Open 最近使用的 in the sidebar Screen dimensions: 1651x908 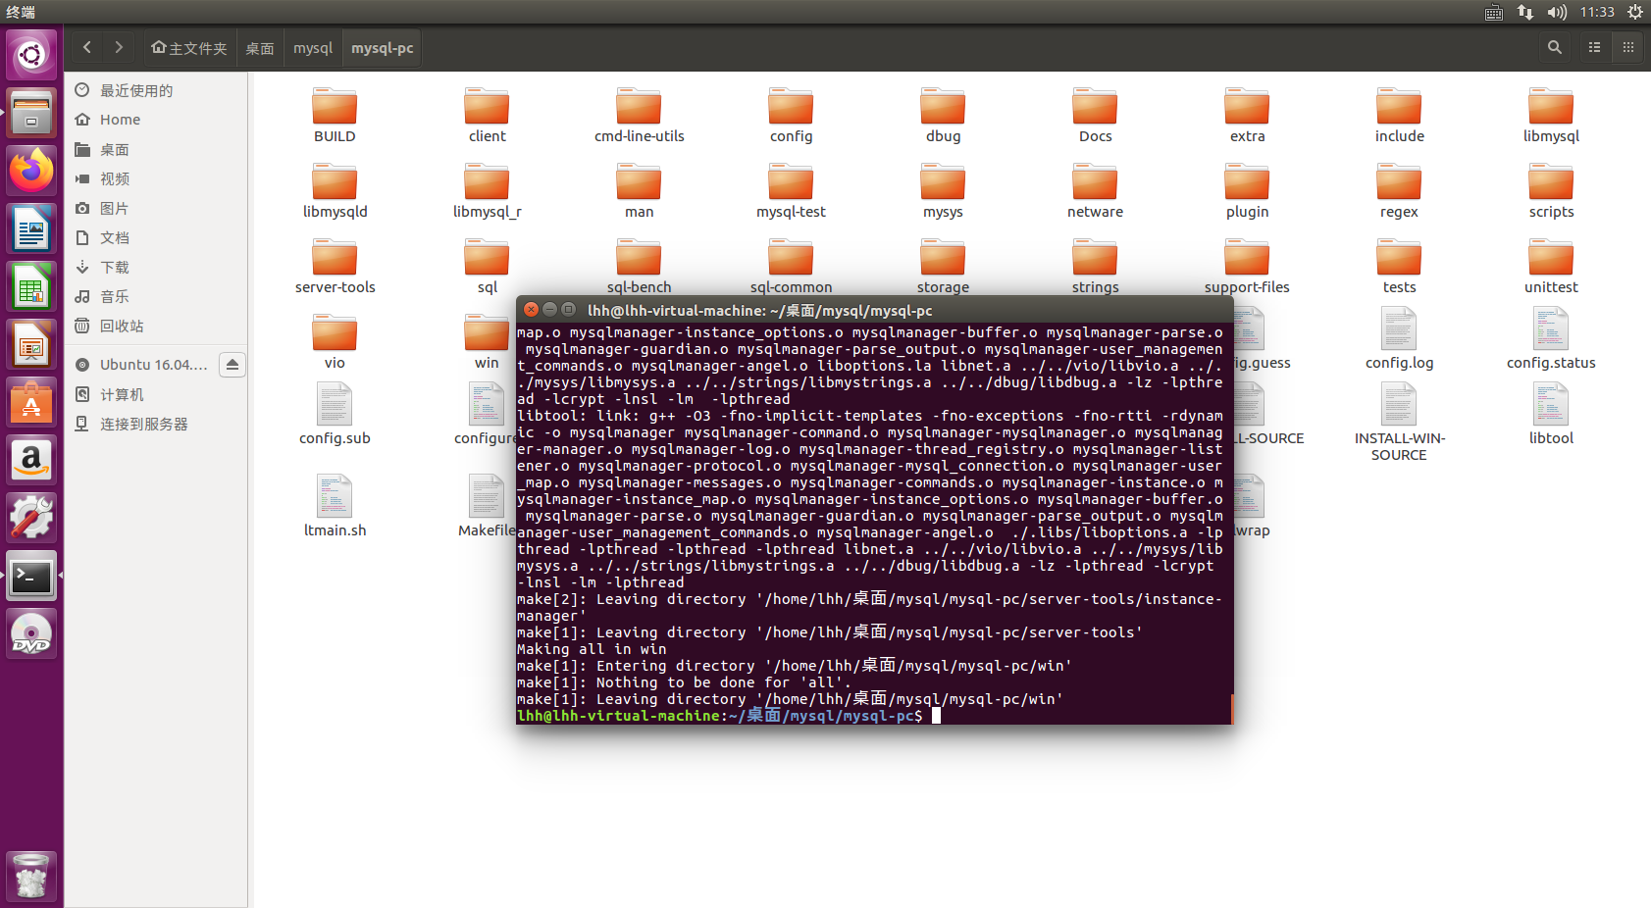pyautogui.click(x=156, y=90)
